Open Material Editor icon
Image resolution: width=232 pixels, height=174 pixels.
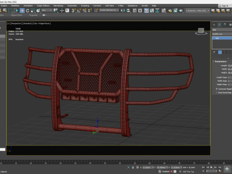pos(163,11)
